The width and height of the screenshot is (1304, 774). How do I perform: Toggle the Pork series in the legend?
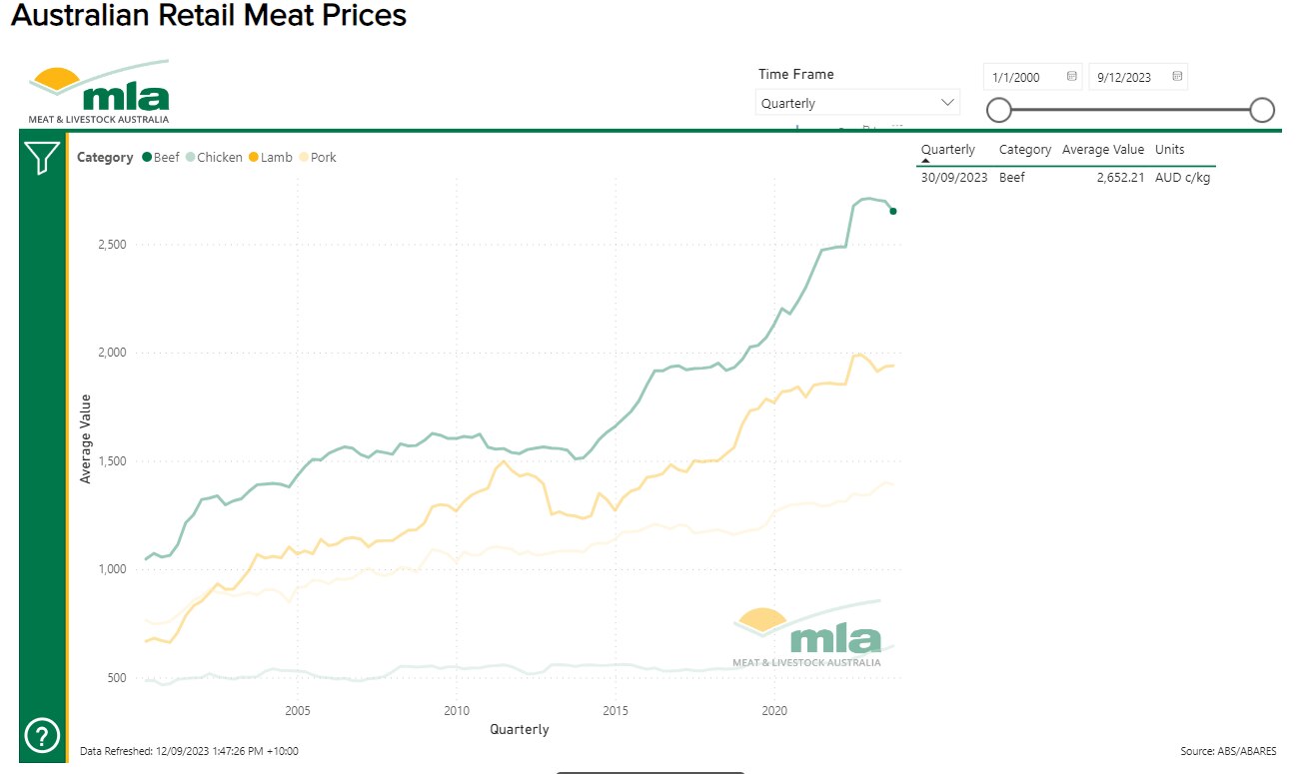(x=317, y=157)
